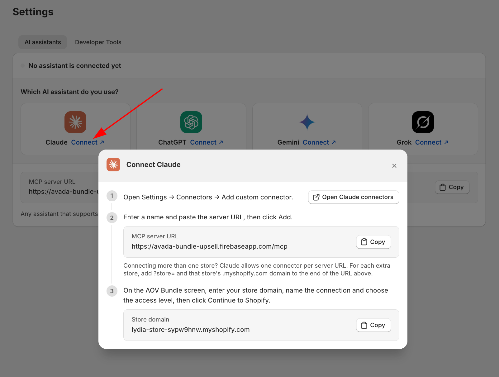Click the ChatGPT Connect link
This screenshot has height=377, width=499.
(207, 142)
